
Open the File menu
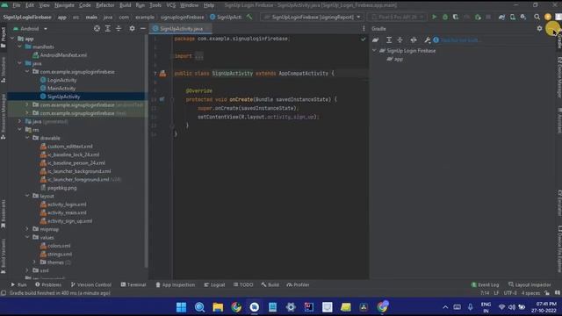pyautogui.click(x=16, y=5)
